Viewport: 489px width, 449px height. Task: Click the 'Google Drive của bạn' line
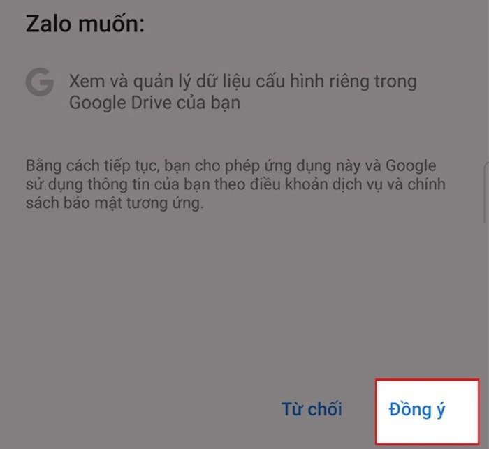click(x=154, y=103)
